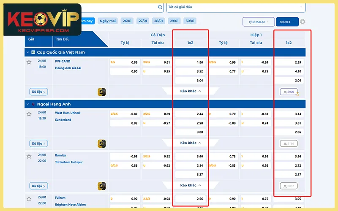
Task: Click the Cúp Quốc Gia Việt Nam league icon
Action: pyautogui.click(x=33, y=52)
